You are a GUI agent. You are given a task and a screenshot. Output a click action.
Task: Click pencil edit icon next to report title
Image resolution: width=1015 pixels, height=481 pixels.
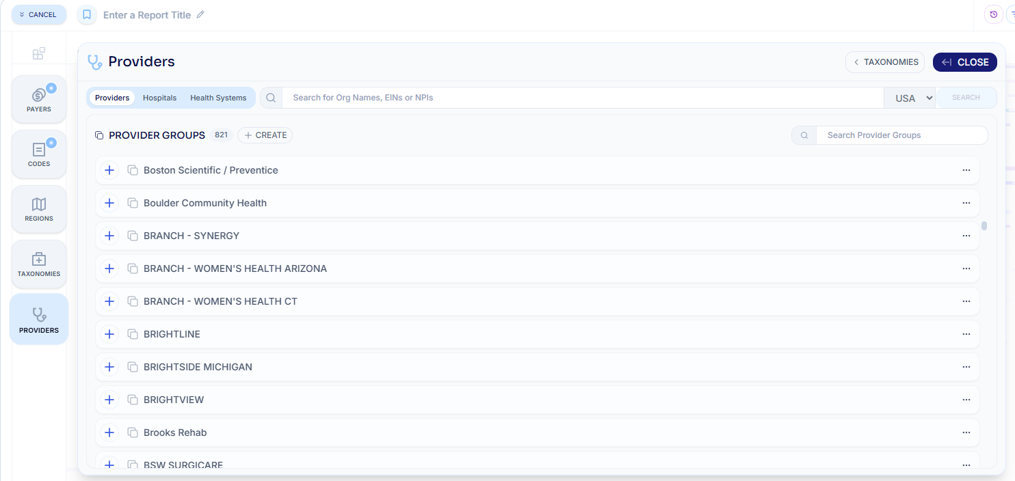tap(200, 14)
